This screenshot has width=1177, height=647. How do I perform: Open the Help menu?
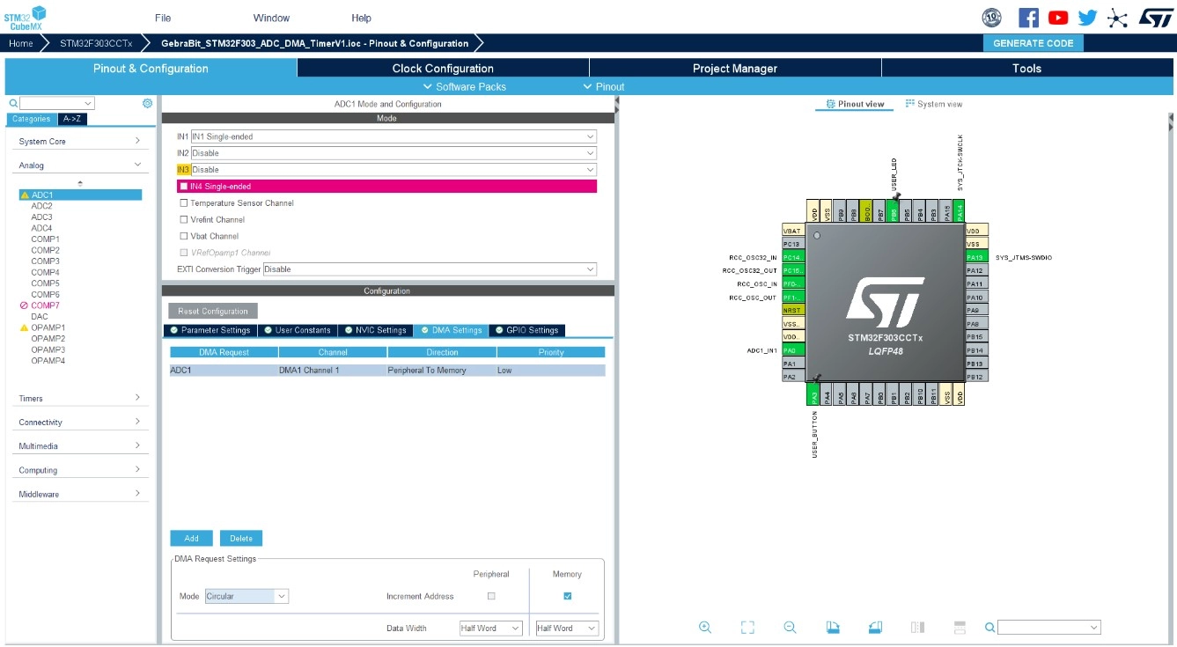(362, 18)
